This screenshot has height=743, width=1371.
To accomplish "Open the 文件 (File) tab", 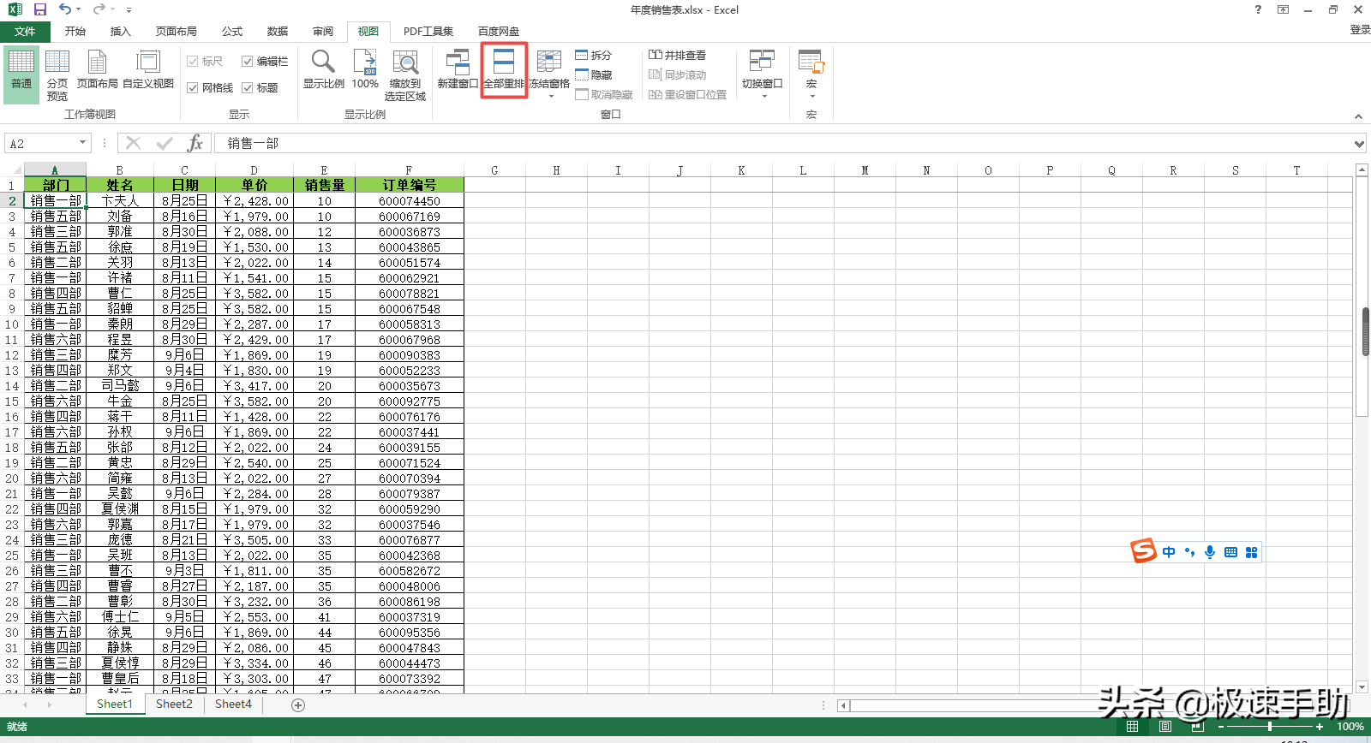I will [x=25, y=31].
